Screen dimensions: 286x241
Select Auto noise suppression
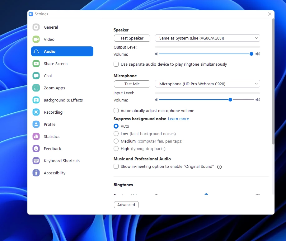coord(116,126)
